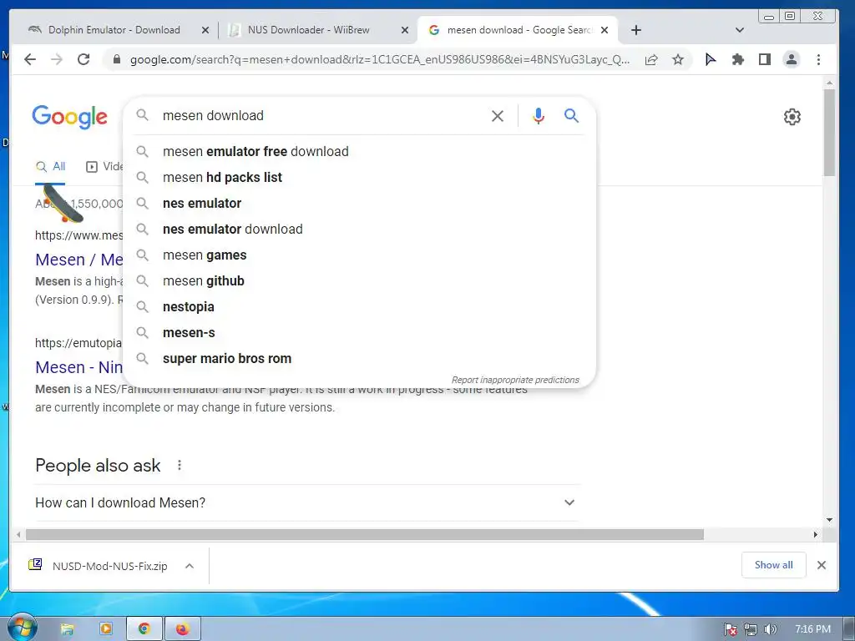Click Show all downloads button

pos(773,565)
